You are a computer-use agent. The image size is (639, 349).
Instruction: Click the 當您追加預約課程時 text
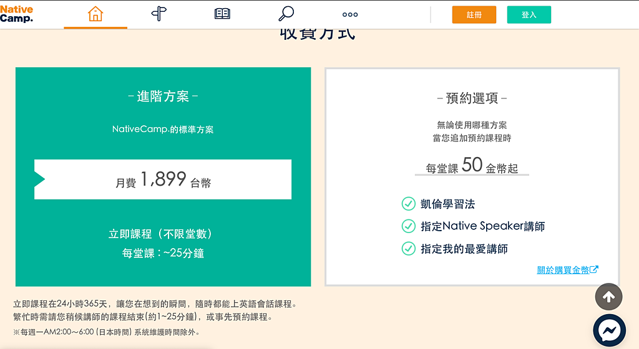point(472,138)
